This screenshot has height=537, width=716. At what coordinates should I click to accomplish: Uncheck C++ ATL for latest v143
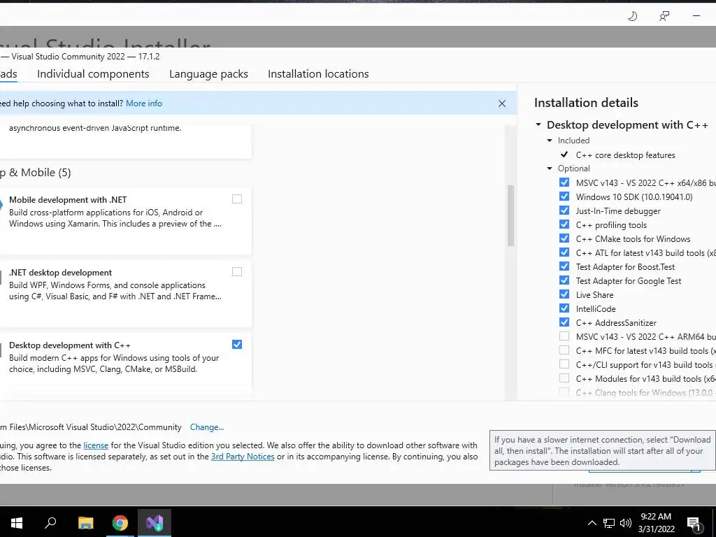[x=564, y=252]
